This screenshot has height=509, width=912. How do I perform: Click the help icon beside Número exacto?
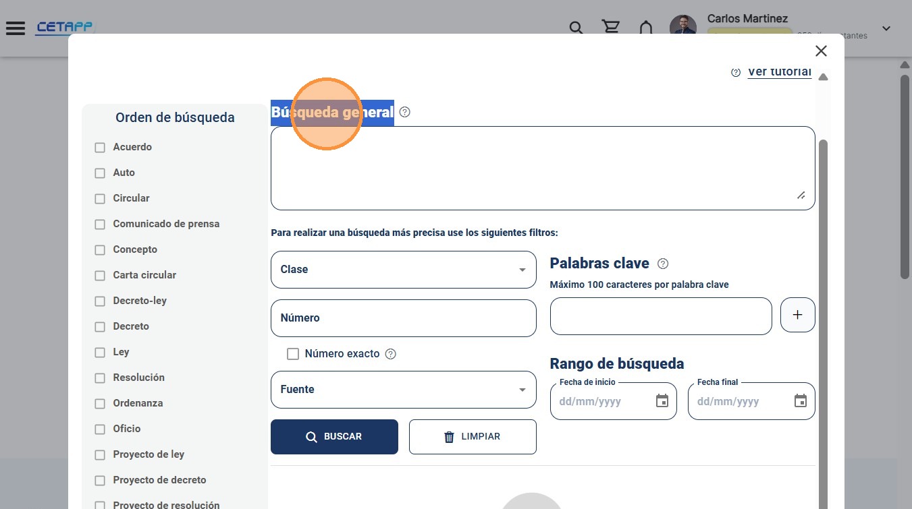coord(390,354)
